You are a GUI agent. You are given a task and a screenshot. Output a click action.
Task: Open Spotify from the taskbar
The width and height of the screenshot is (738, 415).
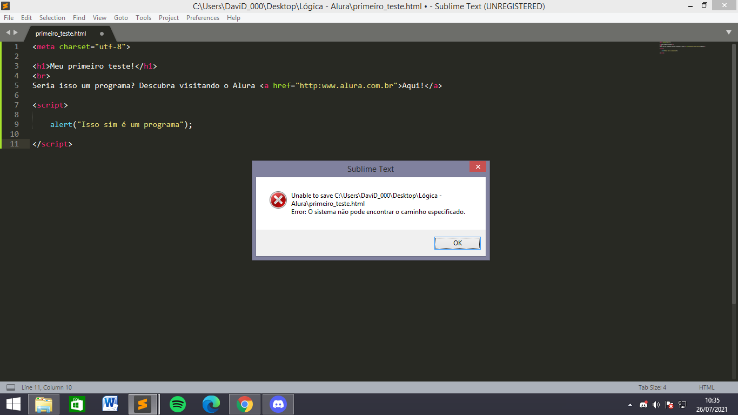pos(177,404)
